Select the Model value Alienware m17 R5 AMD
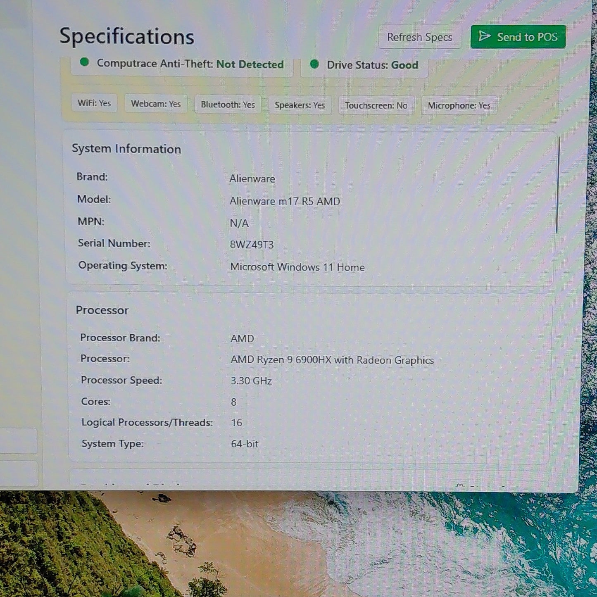 click(285, 201)
